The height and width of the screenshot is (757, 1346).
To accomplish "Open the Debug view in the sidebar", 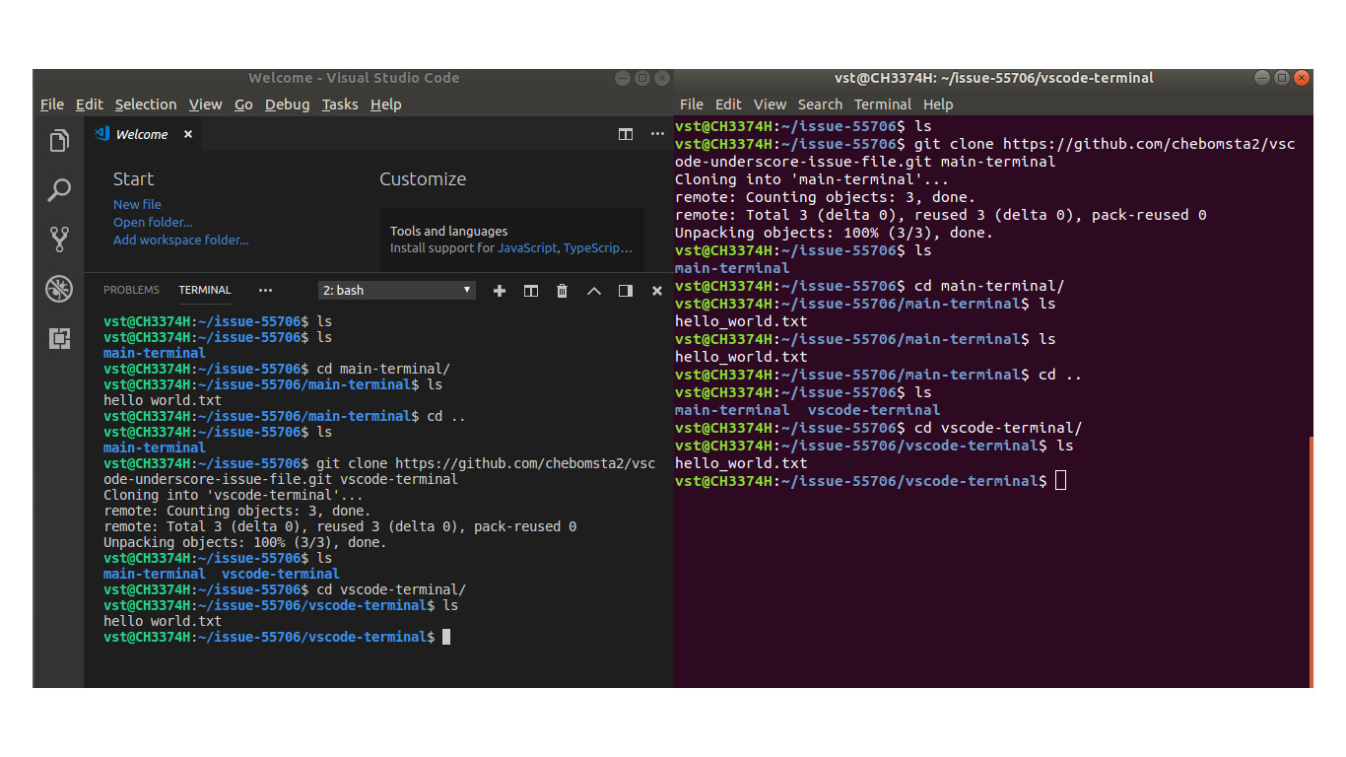I will point(58,289).
